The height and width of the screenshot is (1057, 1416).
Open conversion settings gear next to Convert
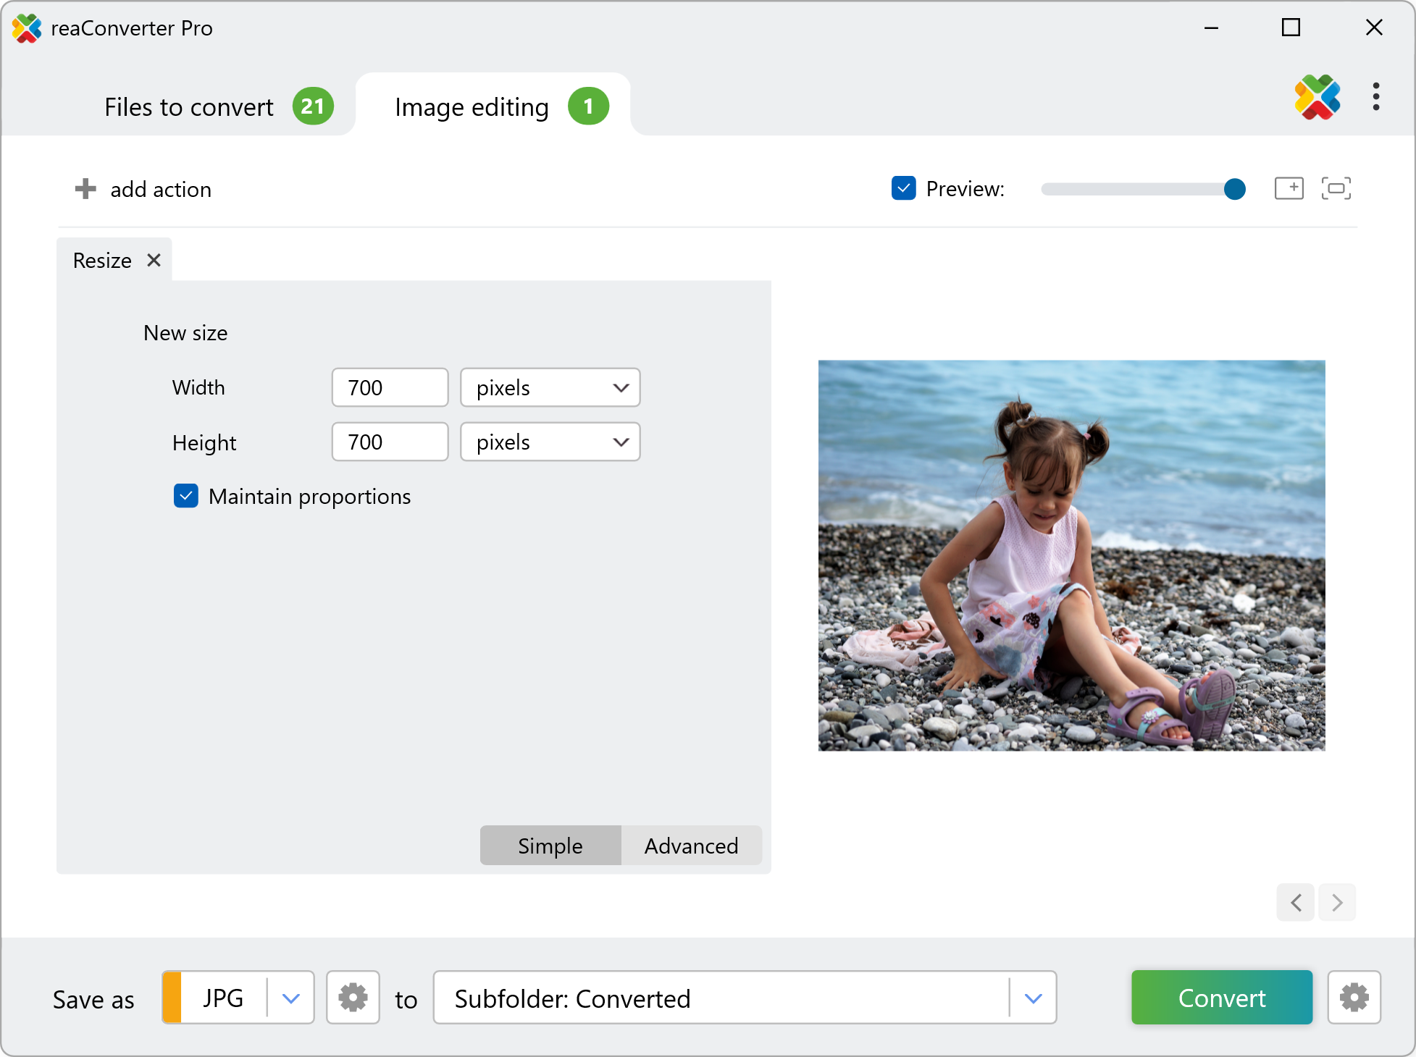pyautogui.click(x=1354, y=998)
